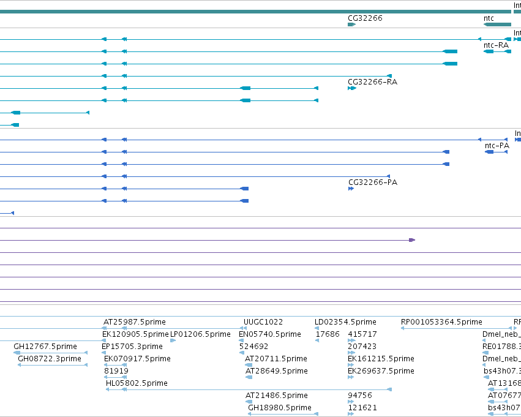Click the AT28649.5prime block glyph

249,377
